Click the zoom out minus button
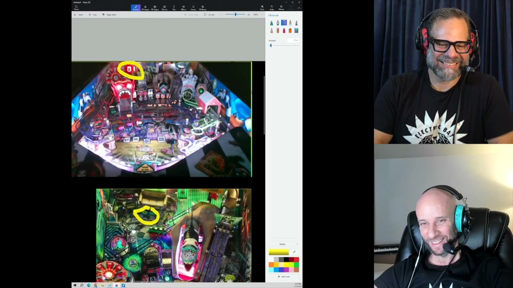This screenshot has height=288, width=513. coord(221,14)
